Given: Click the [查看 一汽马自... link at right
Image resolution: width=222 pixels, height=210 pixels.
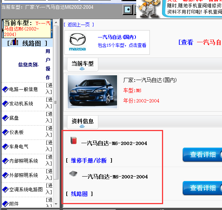Looking at the screenshot, I should (x=200, y=42).
